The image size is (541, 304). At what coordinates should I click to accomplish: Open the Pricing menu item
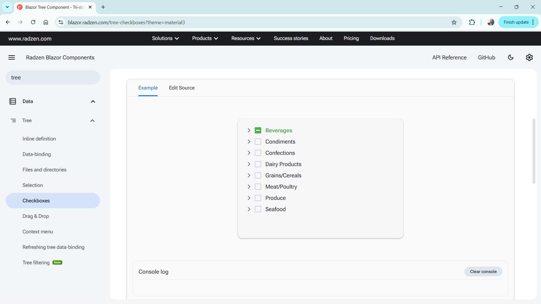[351, 38]
